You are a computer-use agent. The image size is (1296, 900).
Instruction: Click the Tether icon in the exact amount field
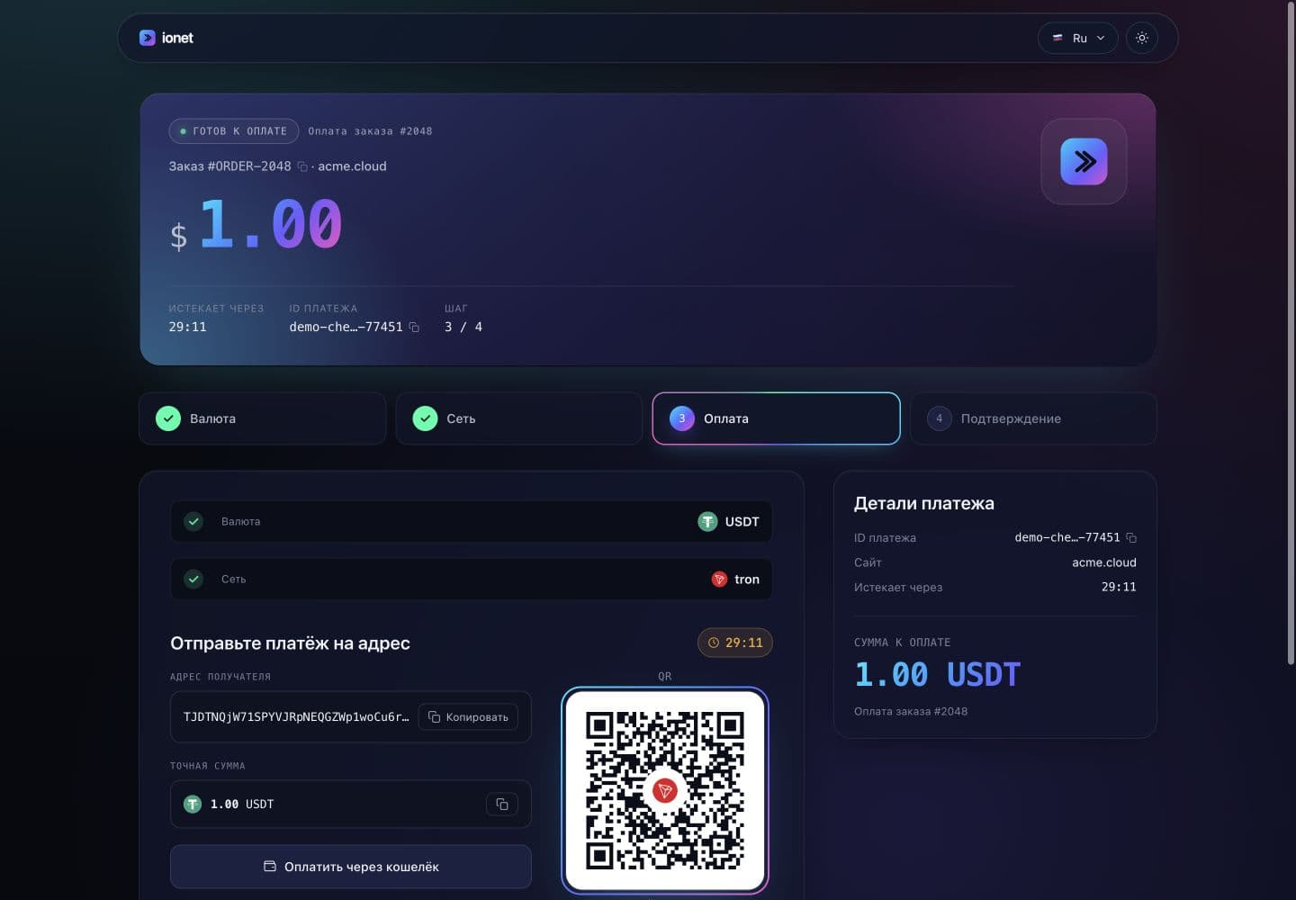click(x=193, y=804)
